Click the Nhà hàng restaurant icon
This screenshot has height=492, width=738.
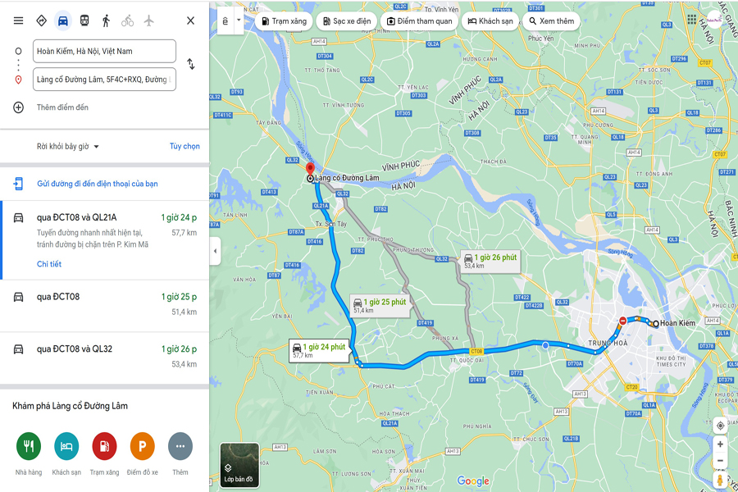click(29, 446)
